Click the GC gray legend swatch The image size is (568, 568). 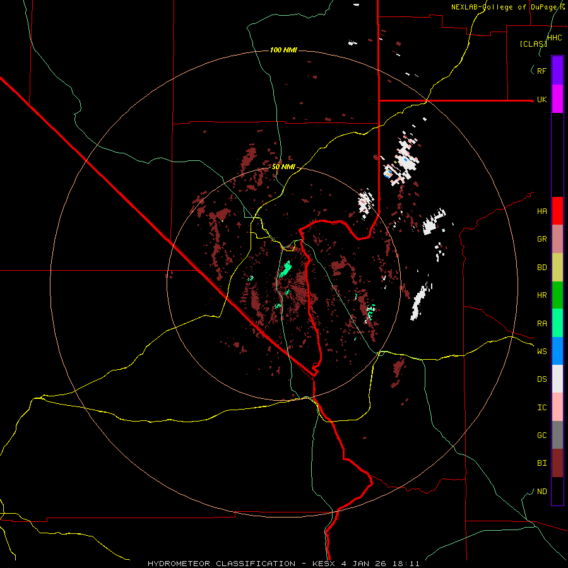click(557, 435)
